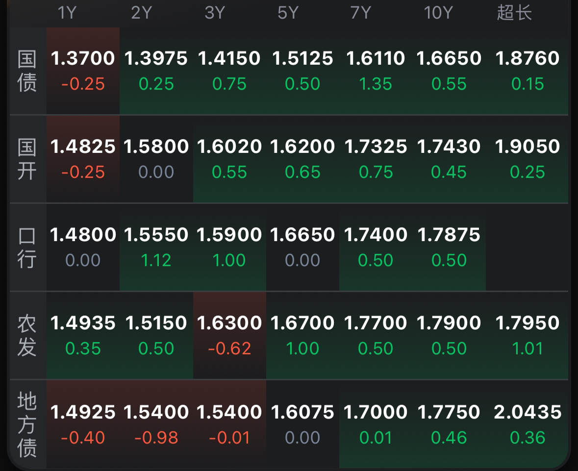Select the 5Y tenor column header

coord(288,13)
